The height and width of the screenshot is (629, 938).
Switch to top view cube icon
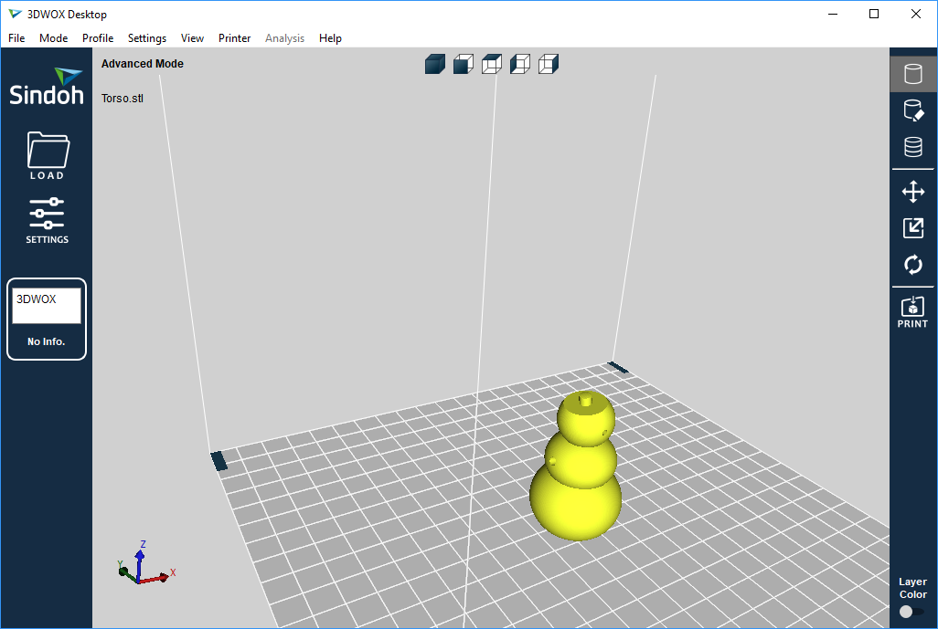click(492, 64)
